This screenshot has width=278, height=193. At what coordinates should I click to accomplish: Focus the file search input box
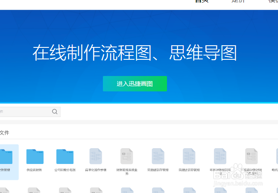click(30, 111)
